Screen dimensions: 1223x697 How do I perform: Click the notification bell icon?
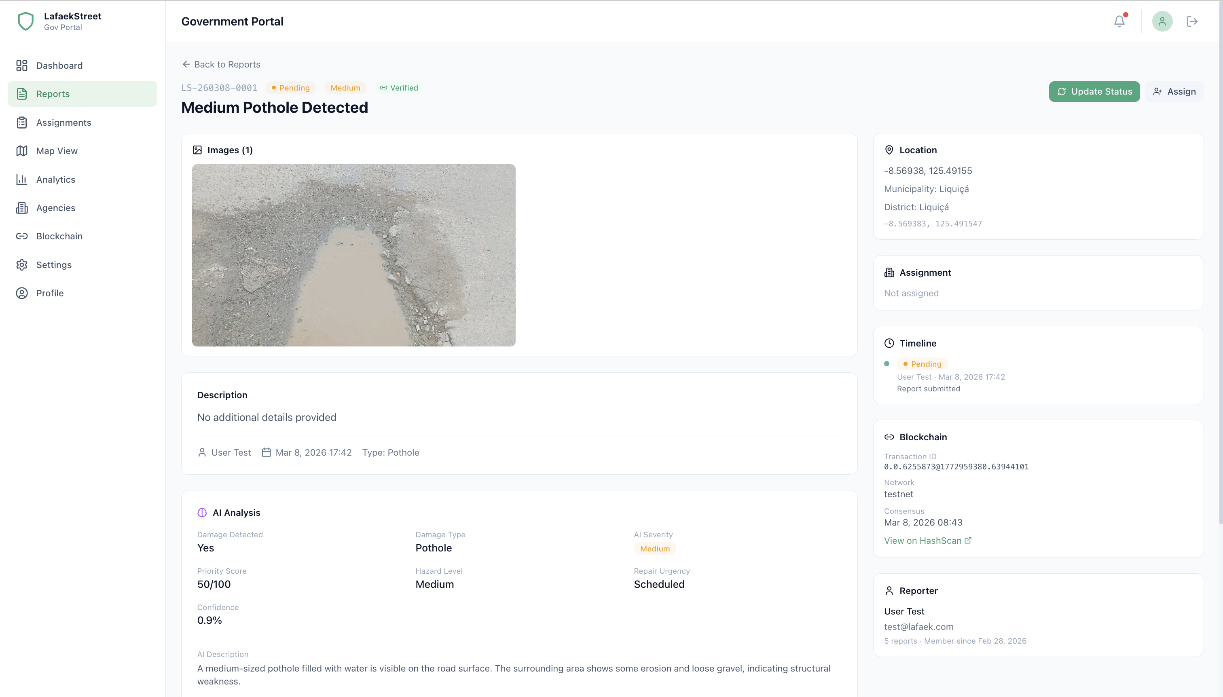[x=1119, y=21]
